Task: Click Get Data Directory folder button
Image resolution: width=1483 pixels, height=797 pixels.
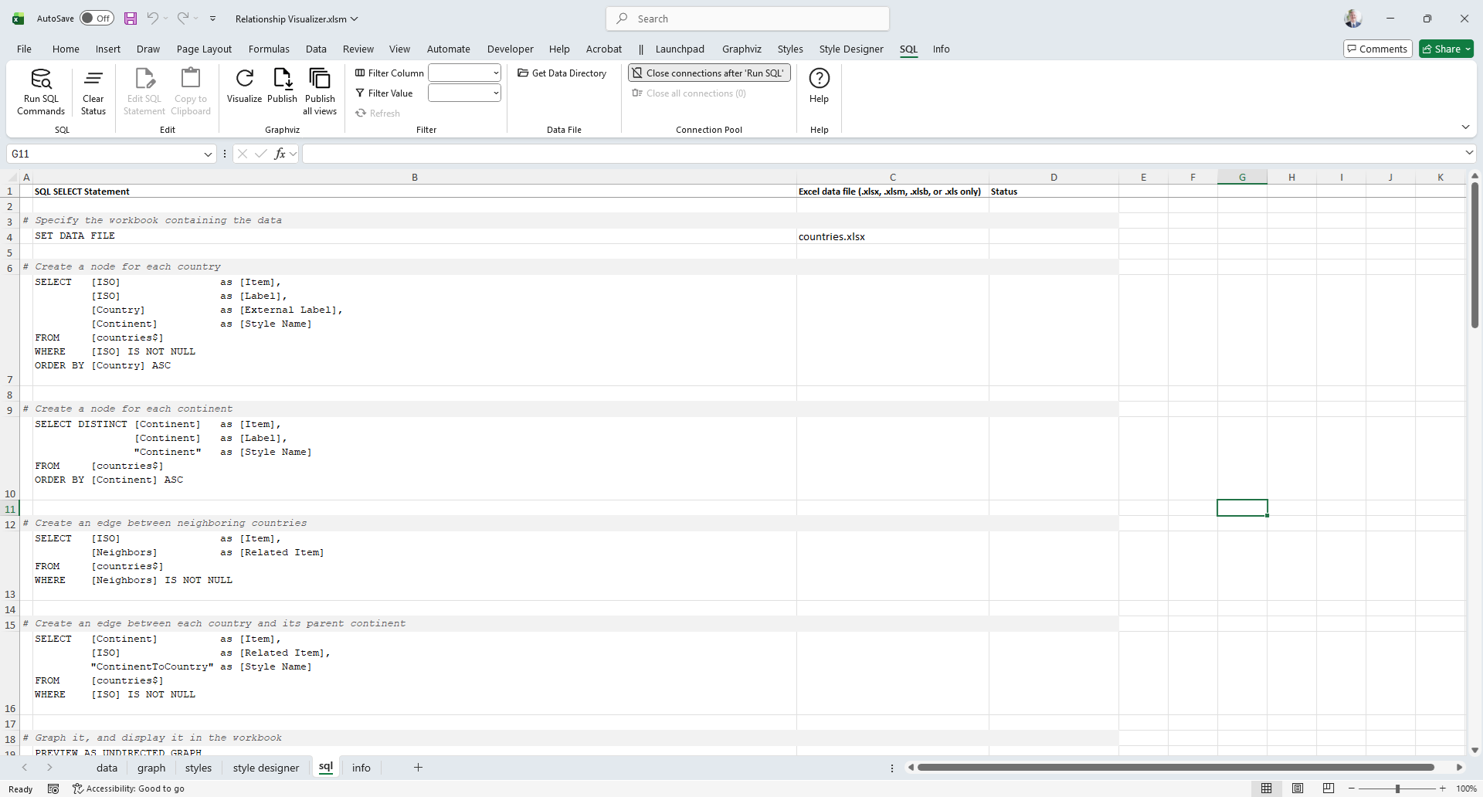Action: coord(562,73)
